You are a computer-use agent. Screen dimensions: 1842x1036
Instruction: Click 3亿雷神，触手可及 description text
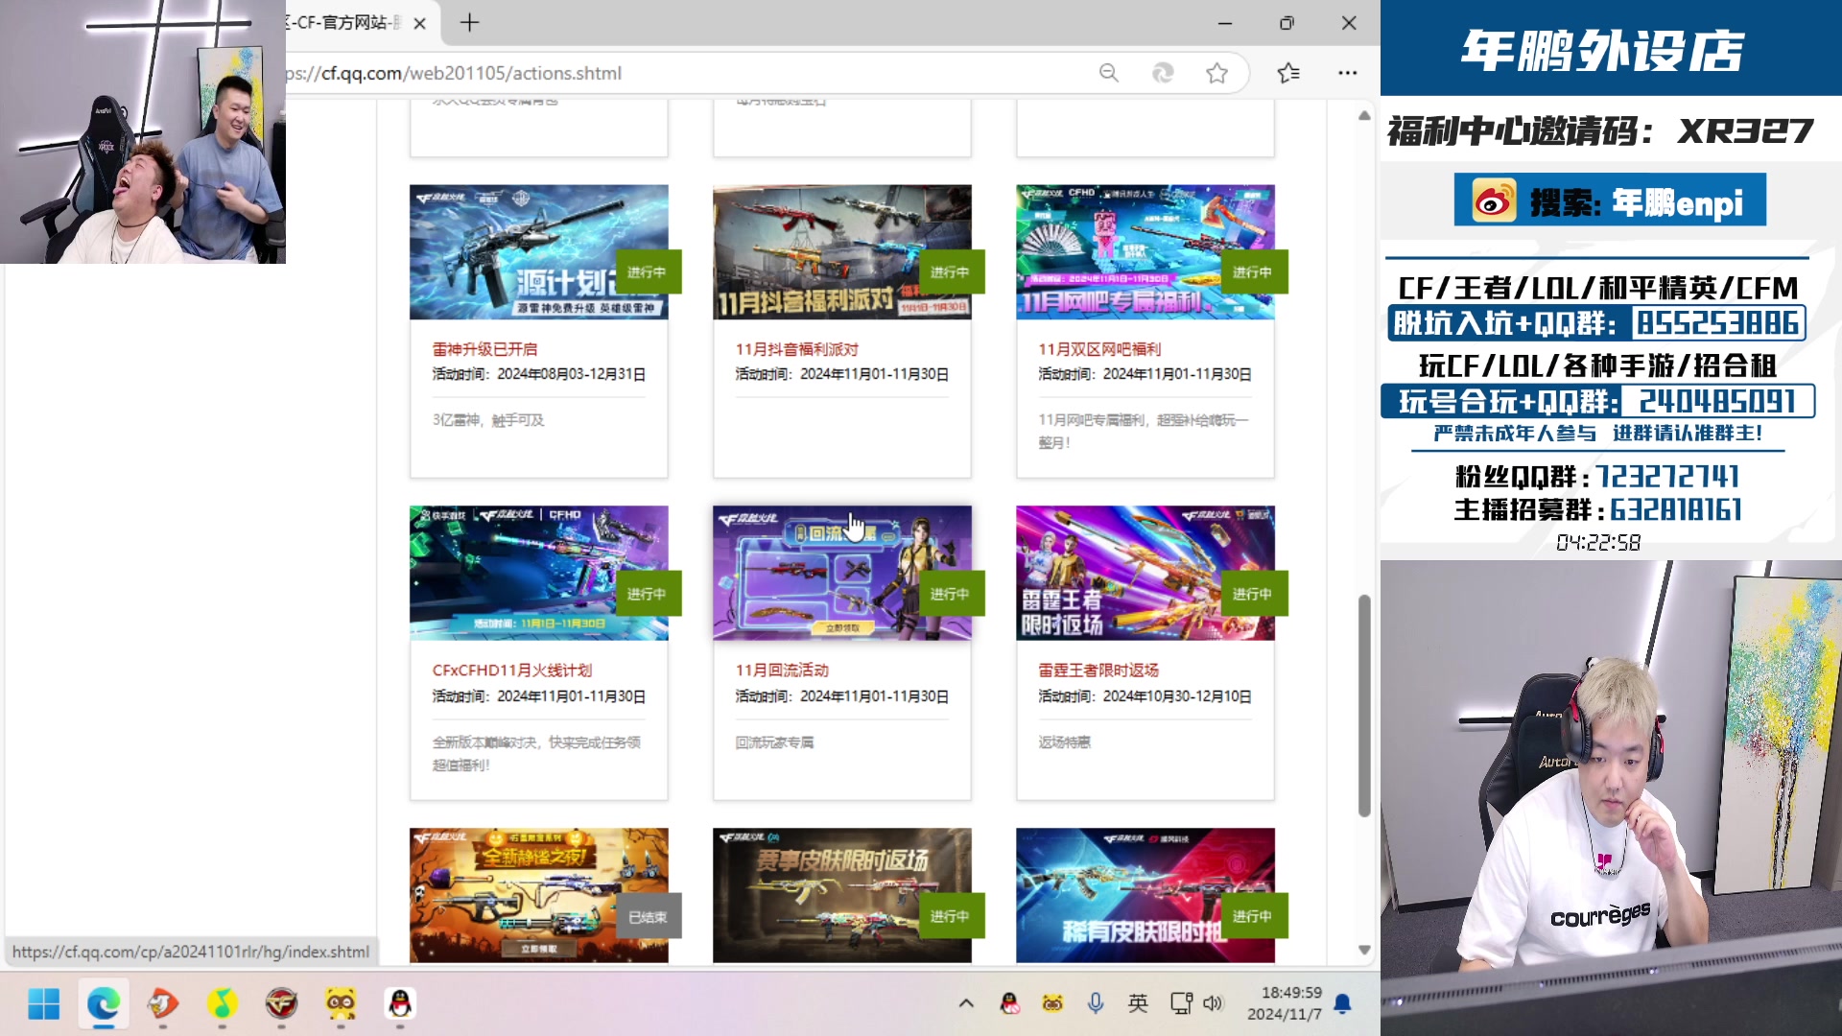click(x=488, y=420)
